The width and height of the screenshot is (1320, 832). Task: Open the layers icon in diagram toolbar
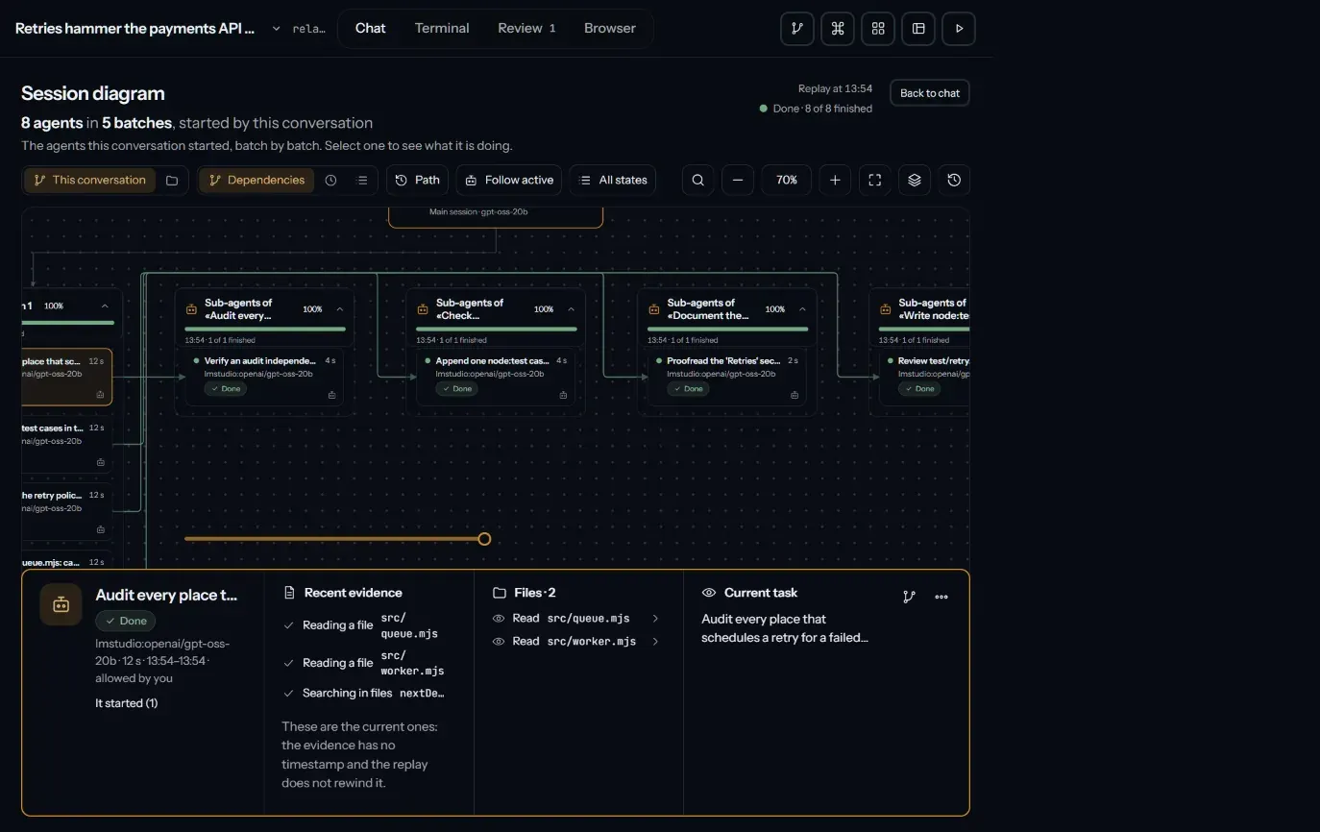pyautogui.click(x=915, y=180)
